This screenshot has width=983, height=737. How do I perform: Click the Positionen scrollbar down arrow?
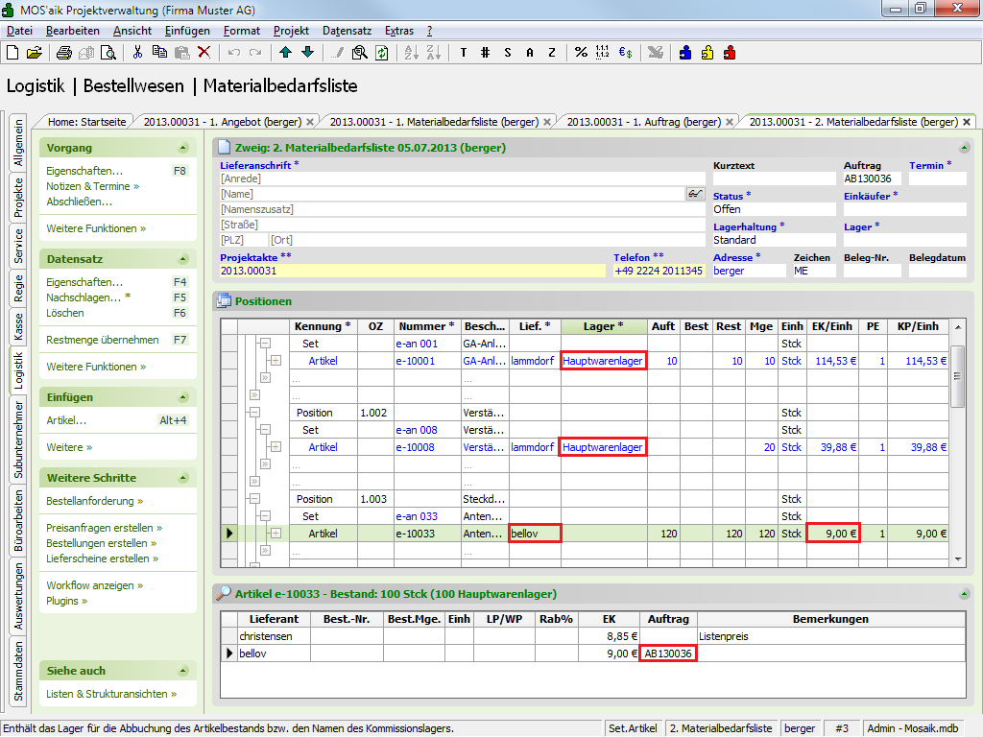pos(957,559)
